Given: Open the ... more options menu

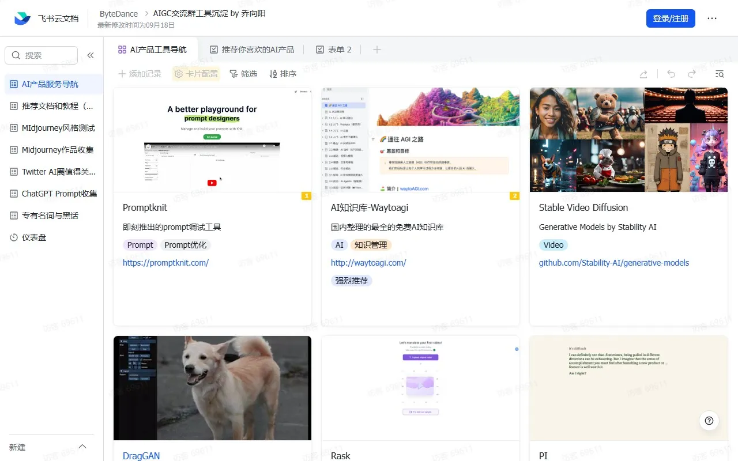Looking at the screenshot, I should tap(711, 18).
